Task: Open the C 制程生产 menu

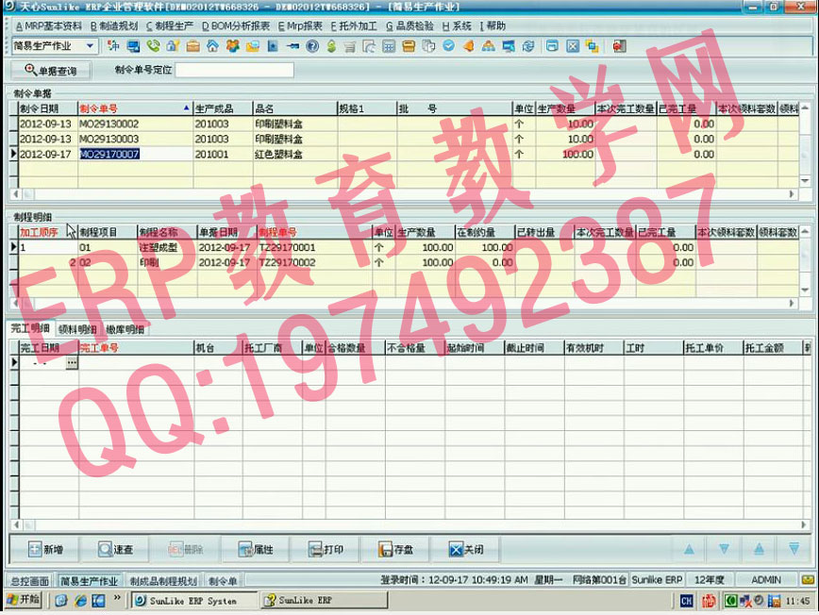Action: tap(169, 26)
